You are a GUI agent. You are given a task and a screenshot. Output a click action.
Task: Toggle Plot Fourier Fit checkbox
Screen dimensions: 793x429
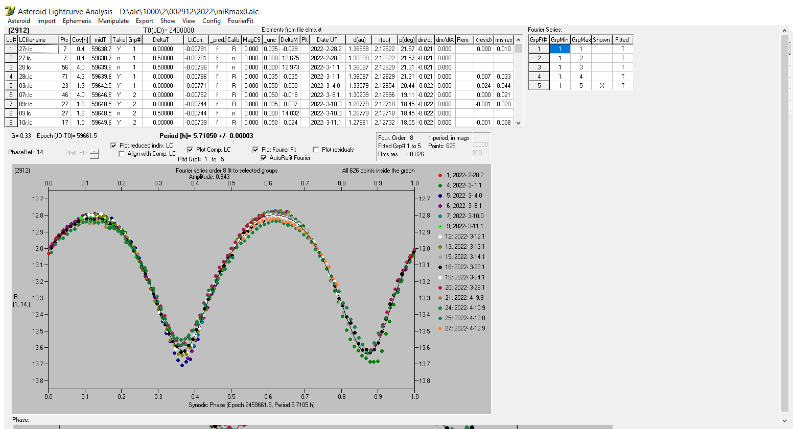[x=255, y=150]
